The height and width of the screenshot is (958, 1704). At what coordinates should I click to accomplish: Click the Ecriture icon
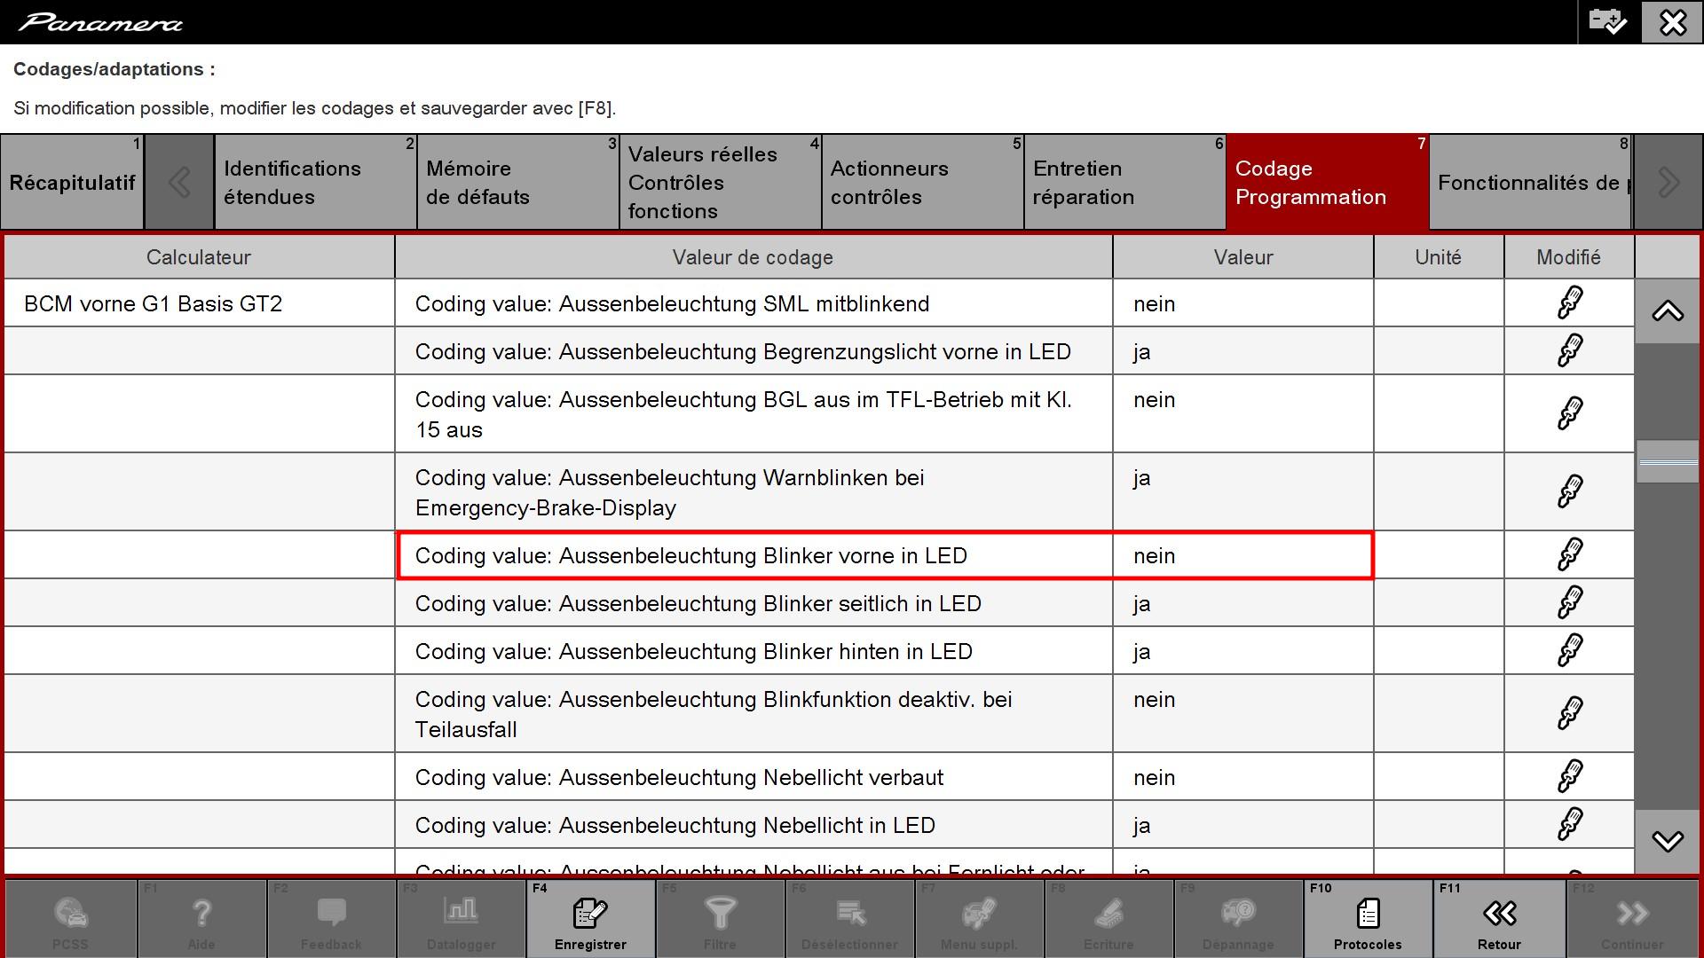1108,913
